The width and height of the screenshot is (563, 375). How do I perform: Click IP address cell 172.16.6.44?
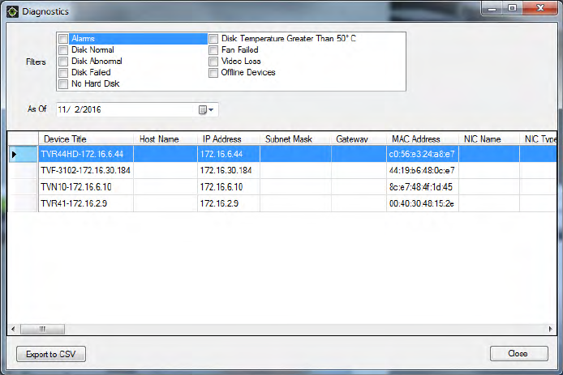pyautogui.click(x=228, y=154)
